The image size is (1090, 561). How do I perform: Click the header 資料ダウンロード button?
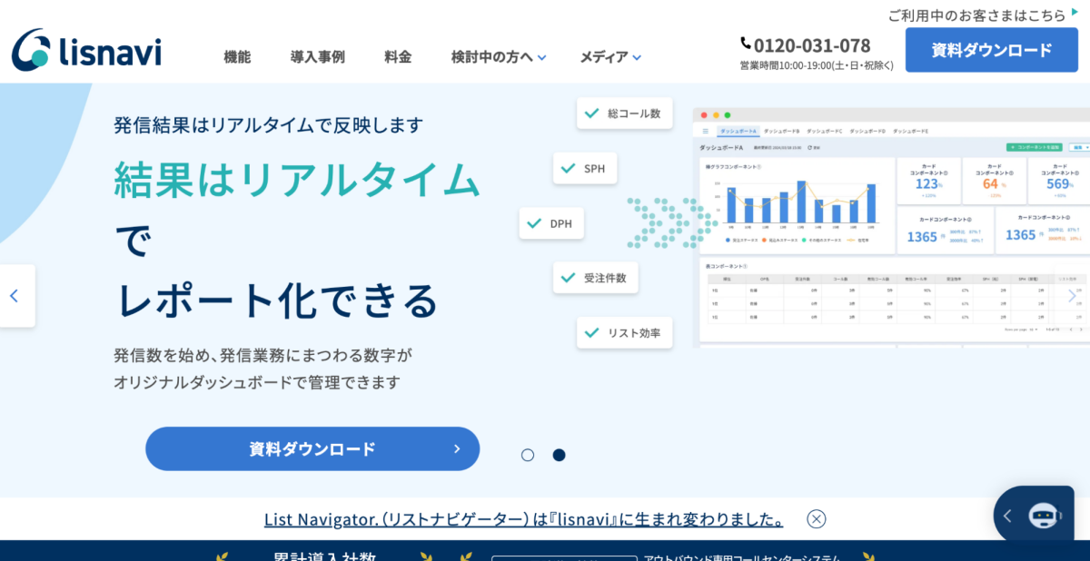point(991,50)
